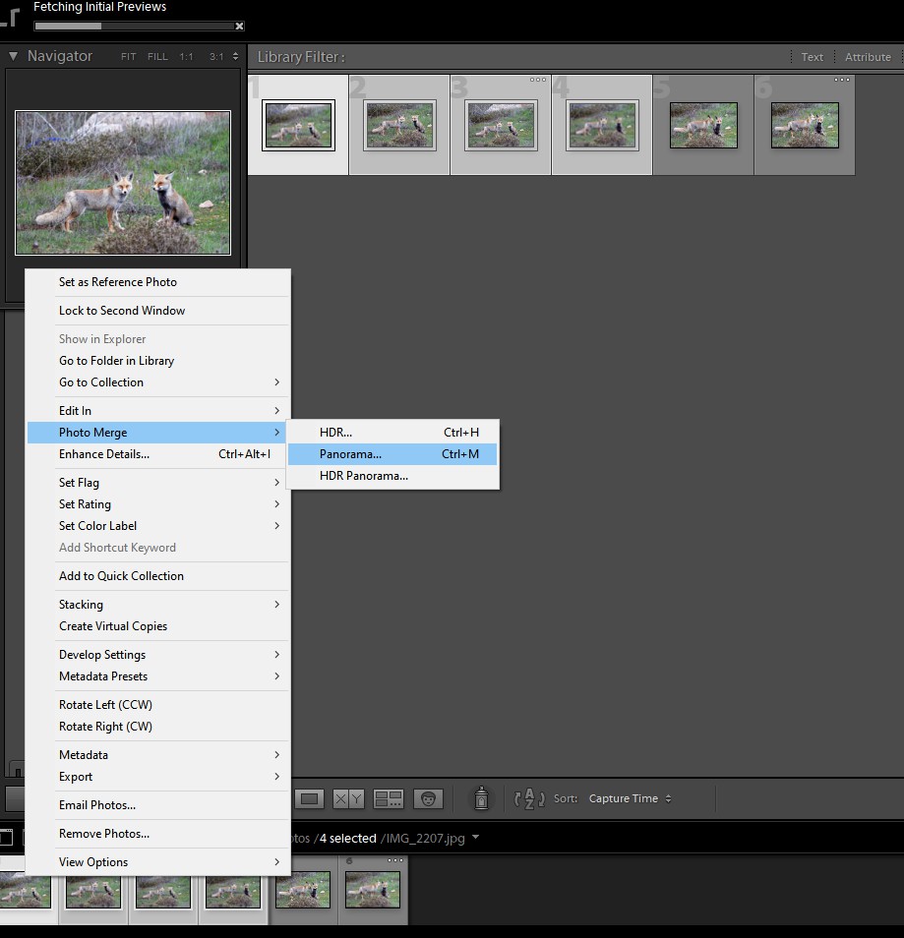Viewport: 904px width, 938px height.
Task: Open the Navigator zoom level stepper arrows
Action: coord(235,56)
